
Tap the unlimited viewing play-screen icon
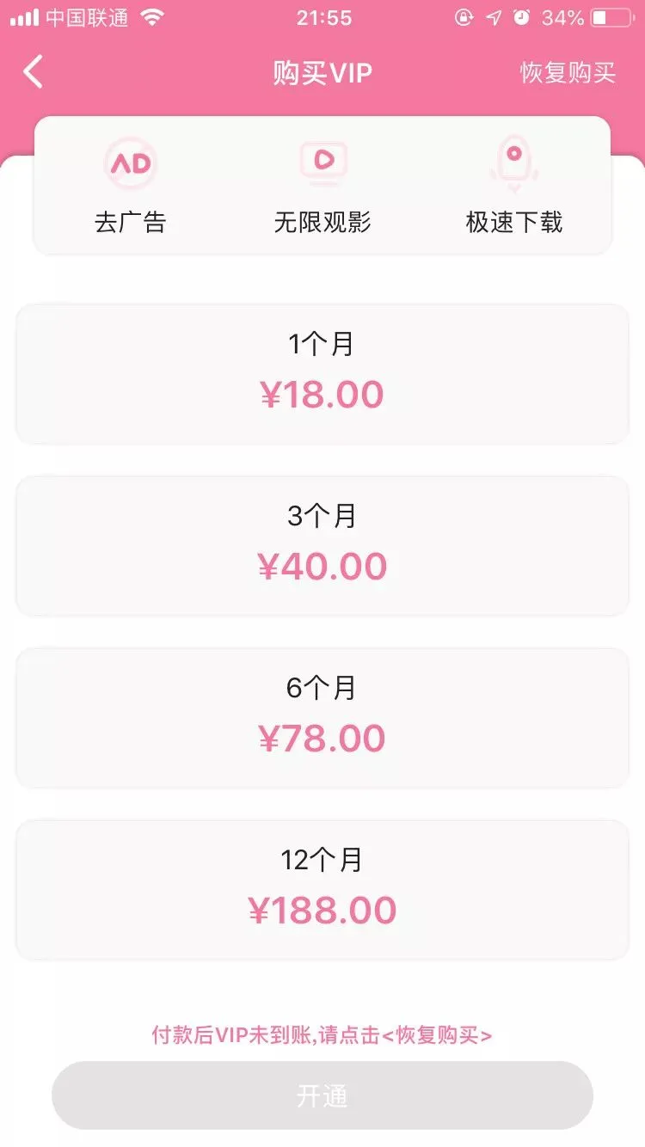coord(322,161)
